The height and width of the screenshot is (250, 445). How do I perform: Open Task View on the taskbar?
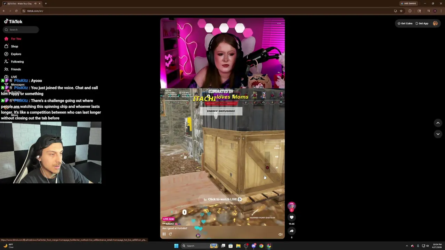point(223,246)
